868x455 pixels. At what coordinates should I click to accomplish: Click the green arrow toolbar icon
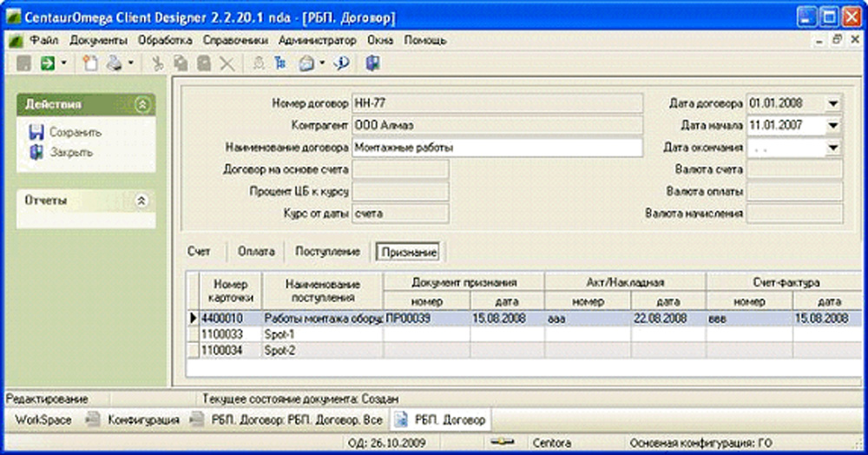46,63
